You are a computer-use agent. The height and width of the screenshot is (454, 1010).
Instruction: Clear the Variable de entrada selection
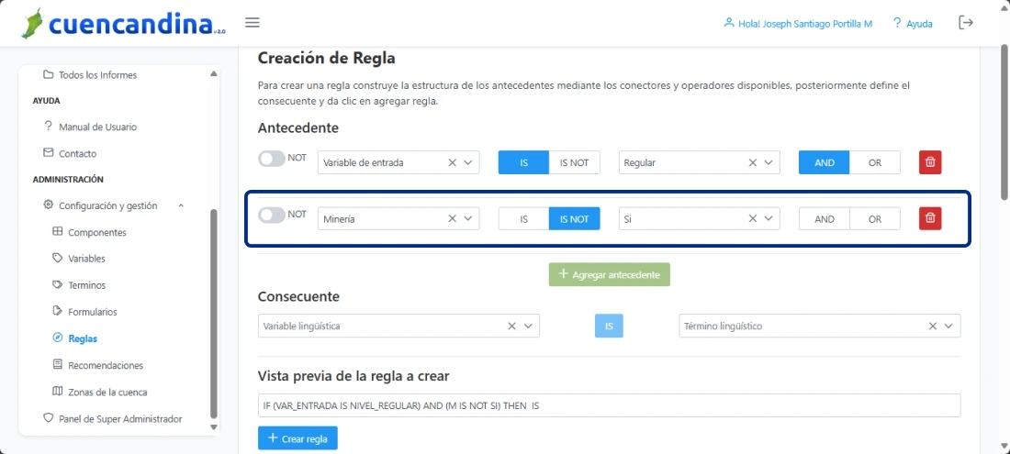[452, 162]
